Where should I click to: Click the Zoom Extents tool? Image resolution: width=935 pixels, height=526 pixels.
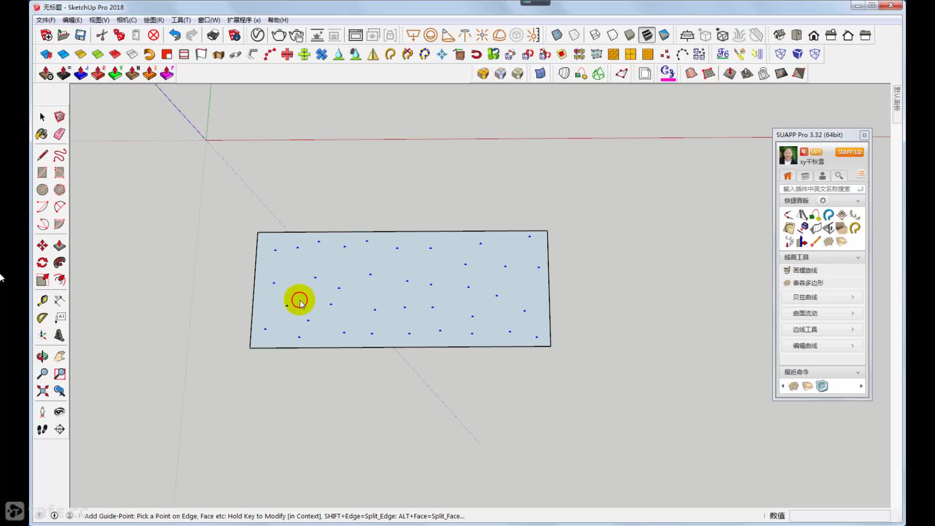tap(42, 391)
